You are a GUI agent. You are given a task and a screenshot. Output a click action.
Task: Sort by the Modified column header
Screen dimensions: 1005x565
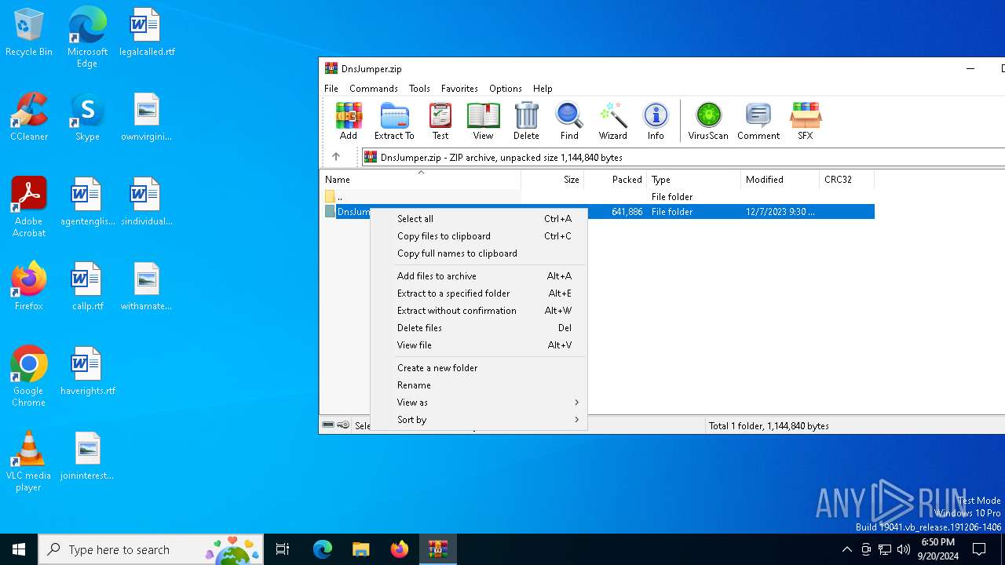point(780,180)
